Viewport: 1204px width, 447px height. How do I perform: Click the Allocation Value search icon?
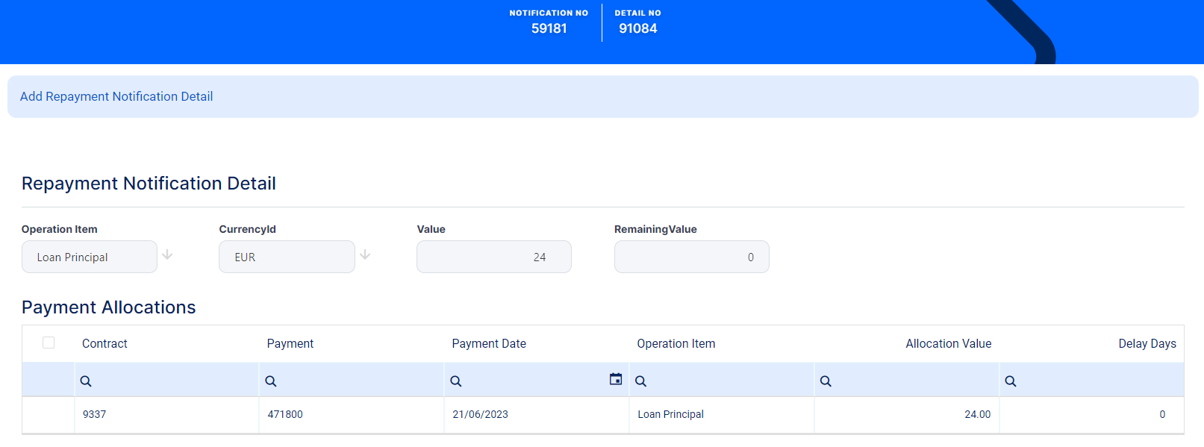click(x=826, y=381)
